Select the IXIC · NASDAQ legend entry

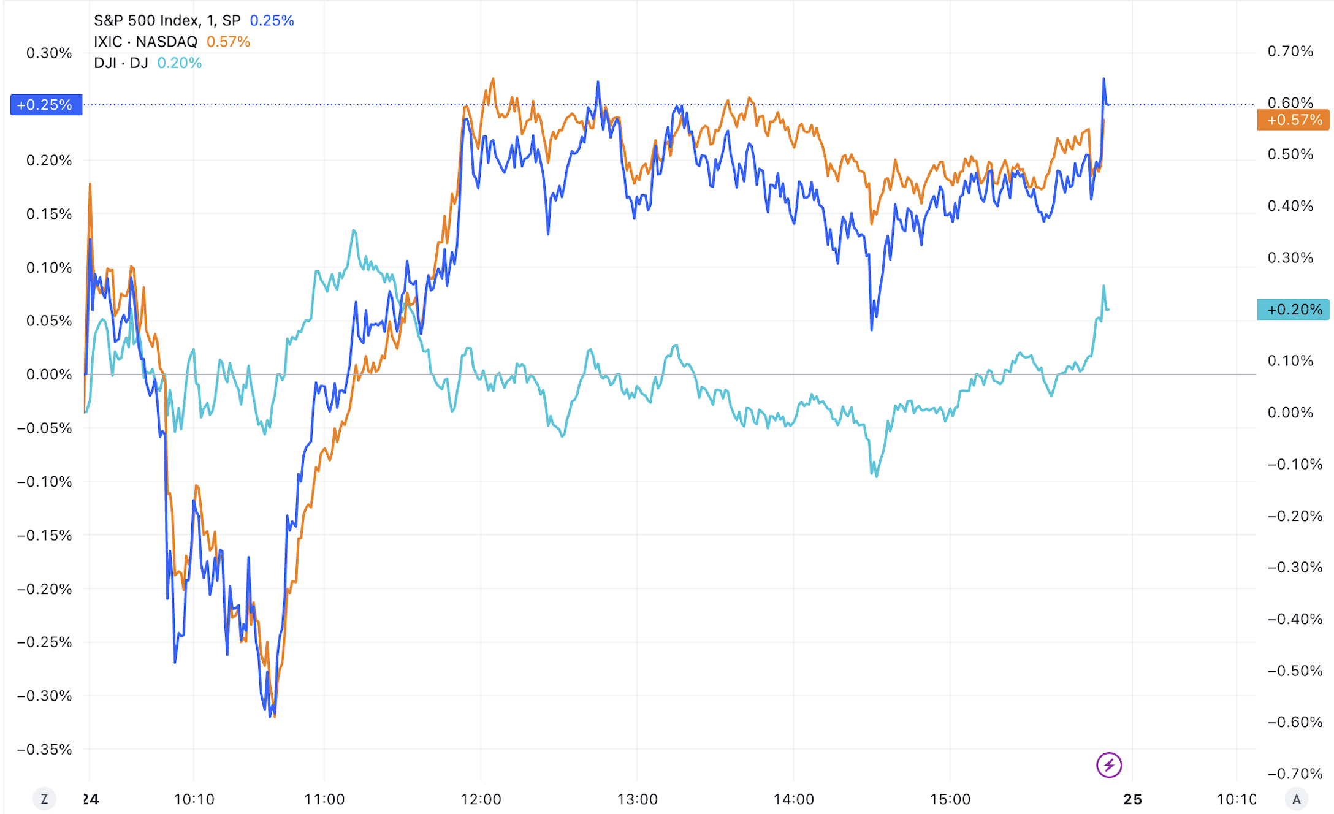point(145,42)
